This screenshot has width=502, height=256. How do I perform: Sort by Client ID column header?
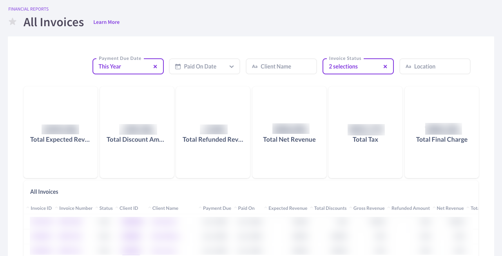click(x=129, y=208)
